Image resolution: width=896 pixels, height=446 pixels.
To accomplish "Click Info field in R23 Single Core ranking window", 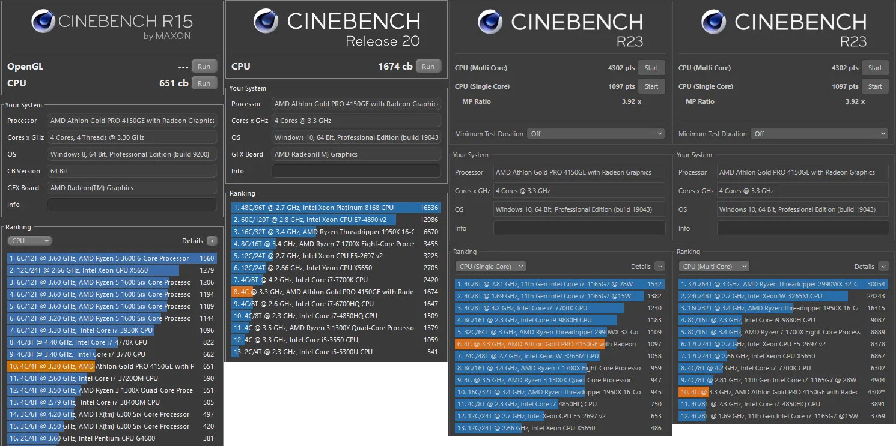I will click(x=579, y=228).
